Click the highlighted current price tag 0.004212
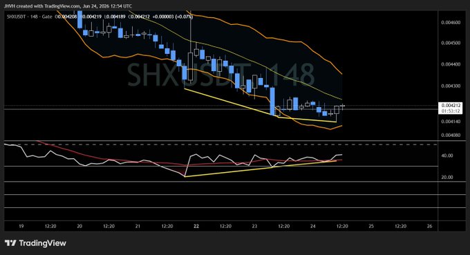 coord(451,106)
